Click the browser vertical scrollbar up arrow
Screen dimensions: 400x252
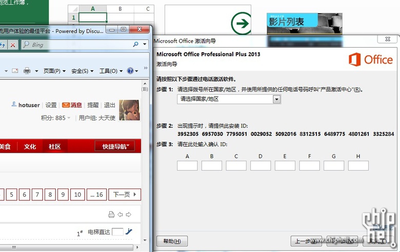(145, 83)
